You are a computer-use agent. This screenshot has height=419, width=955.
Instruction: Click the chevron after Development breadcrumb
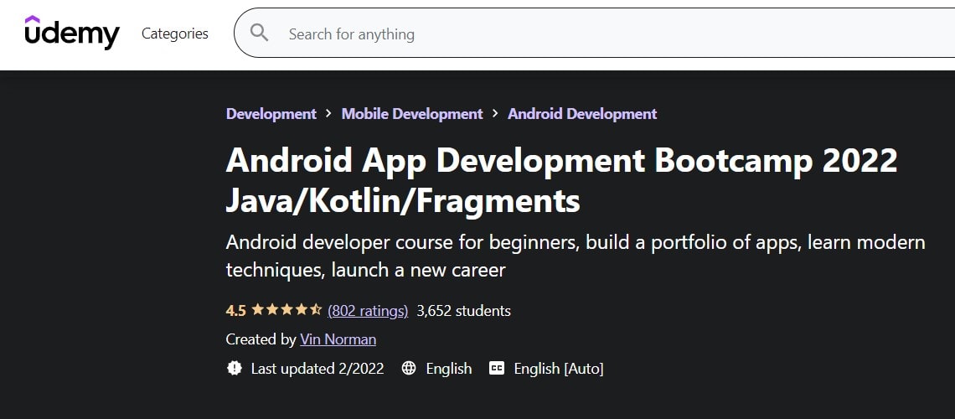click(329, 113)
